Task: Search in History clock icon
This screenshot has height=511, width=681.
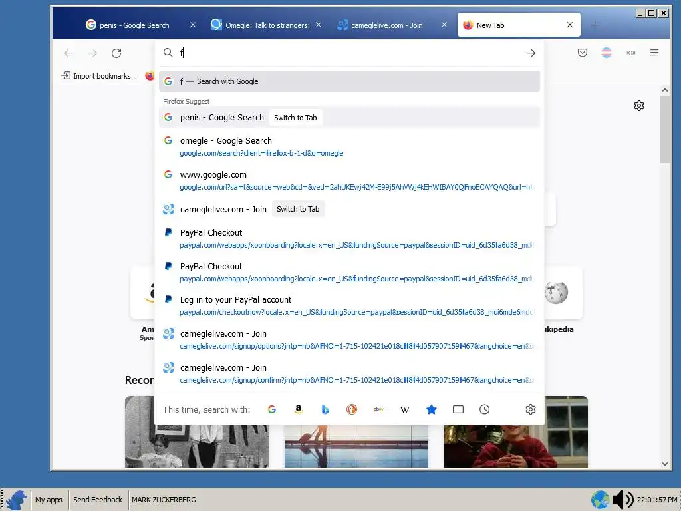Action: (484, 409)
